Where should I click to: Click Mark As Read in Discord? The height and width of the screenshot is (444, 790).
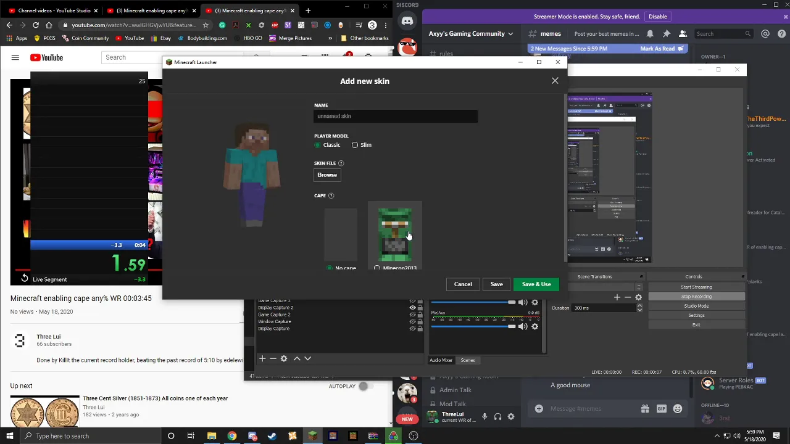click(x=662, y=49)
